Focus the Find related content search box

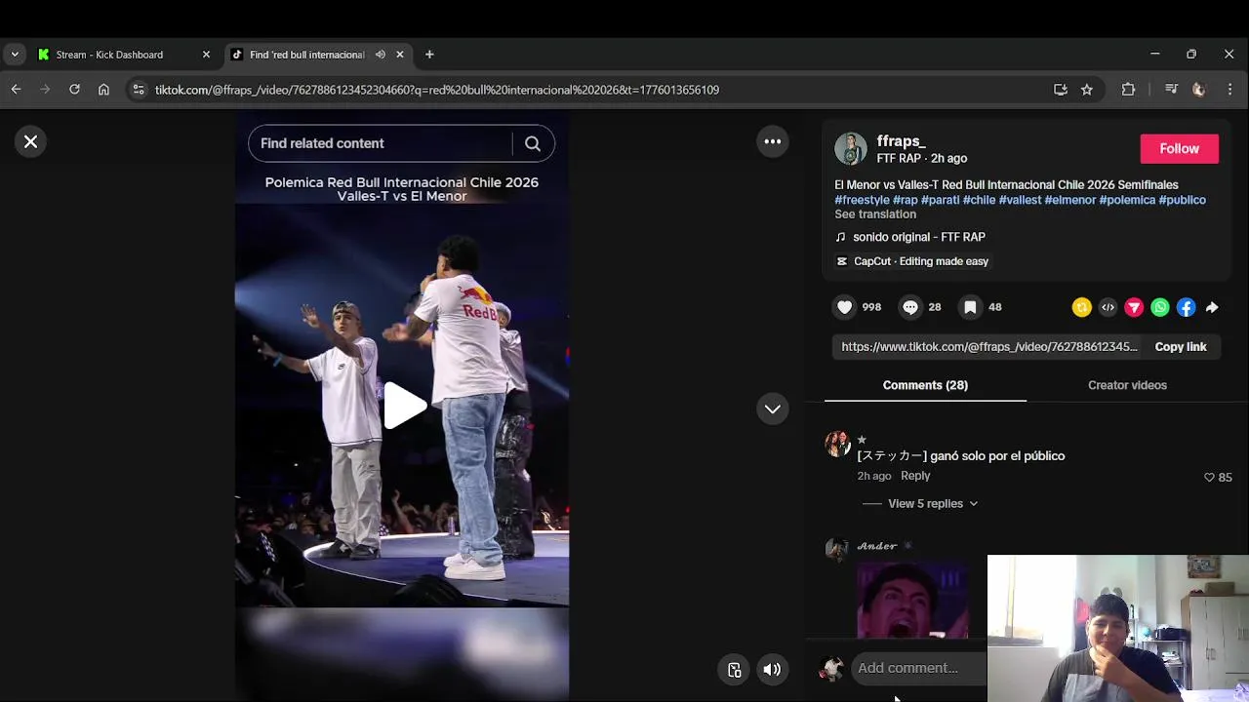(381, 143)
